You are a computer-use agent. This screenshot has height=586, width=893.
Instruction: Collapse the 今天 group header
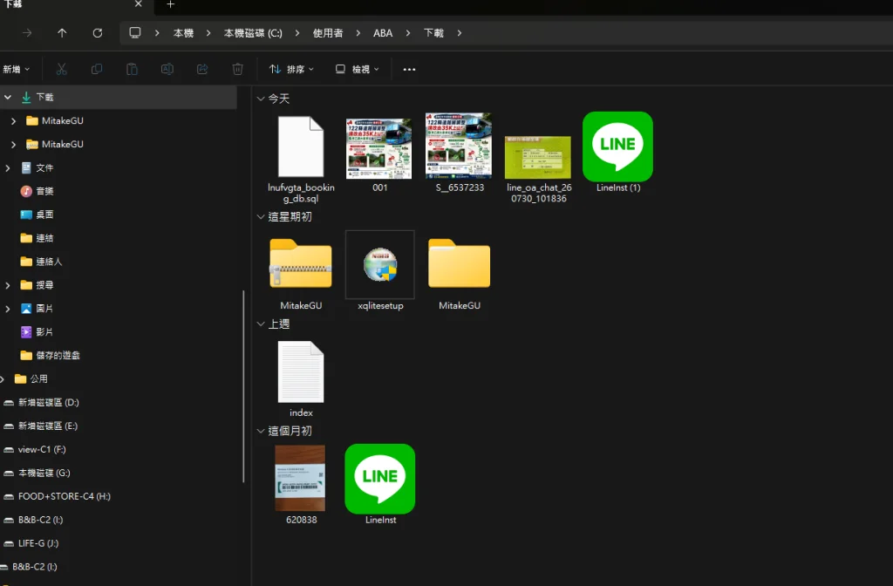click(260, 99)
